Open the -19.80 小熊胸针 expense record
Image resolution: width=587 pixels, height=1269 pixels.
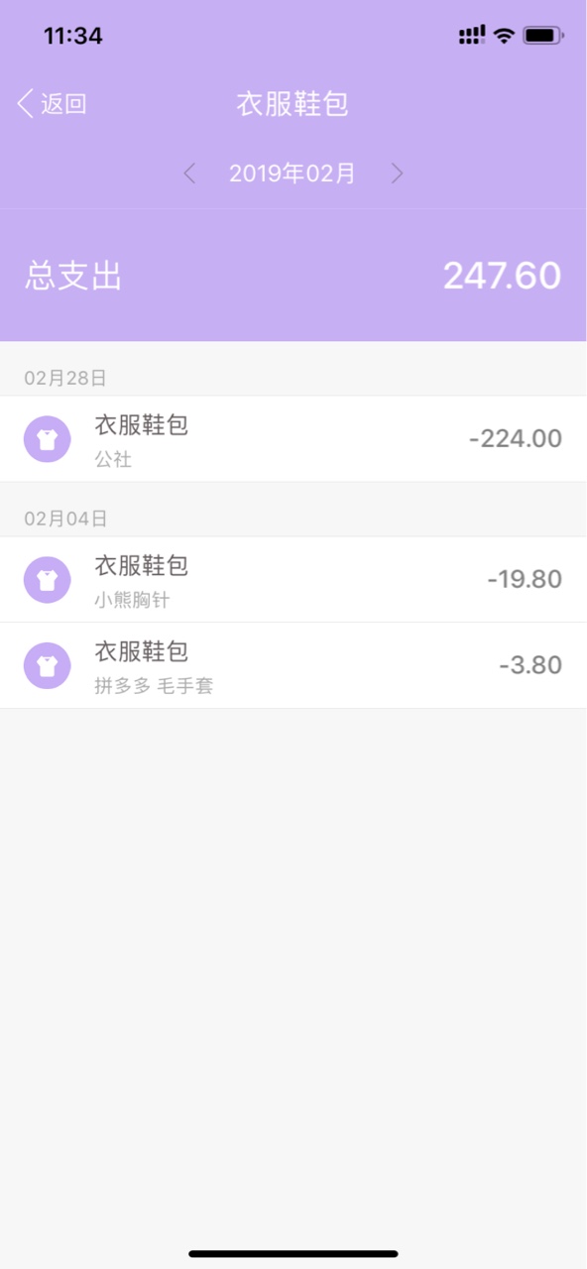coord(293,580)
